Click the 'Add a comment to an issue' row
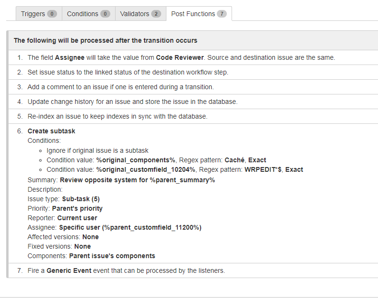The height and width of the screenshot is (298, 378). (x=120, y=87)
